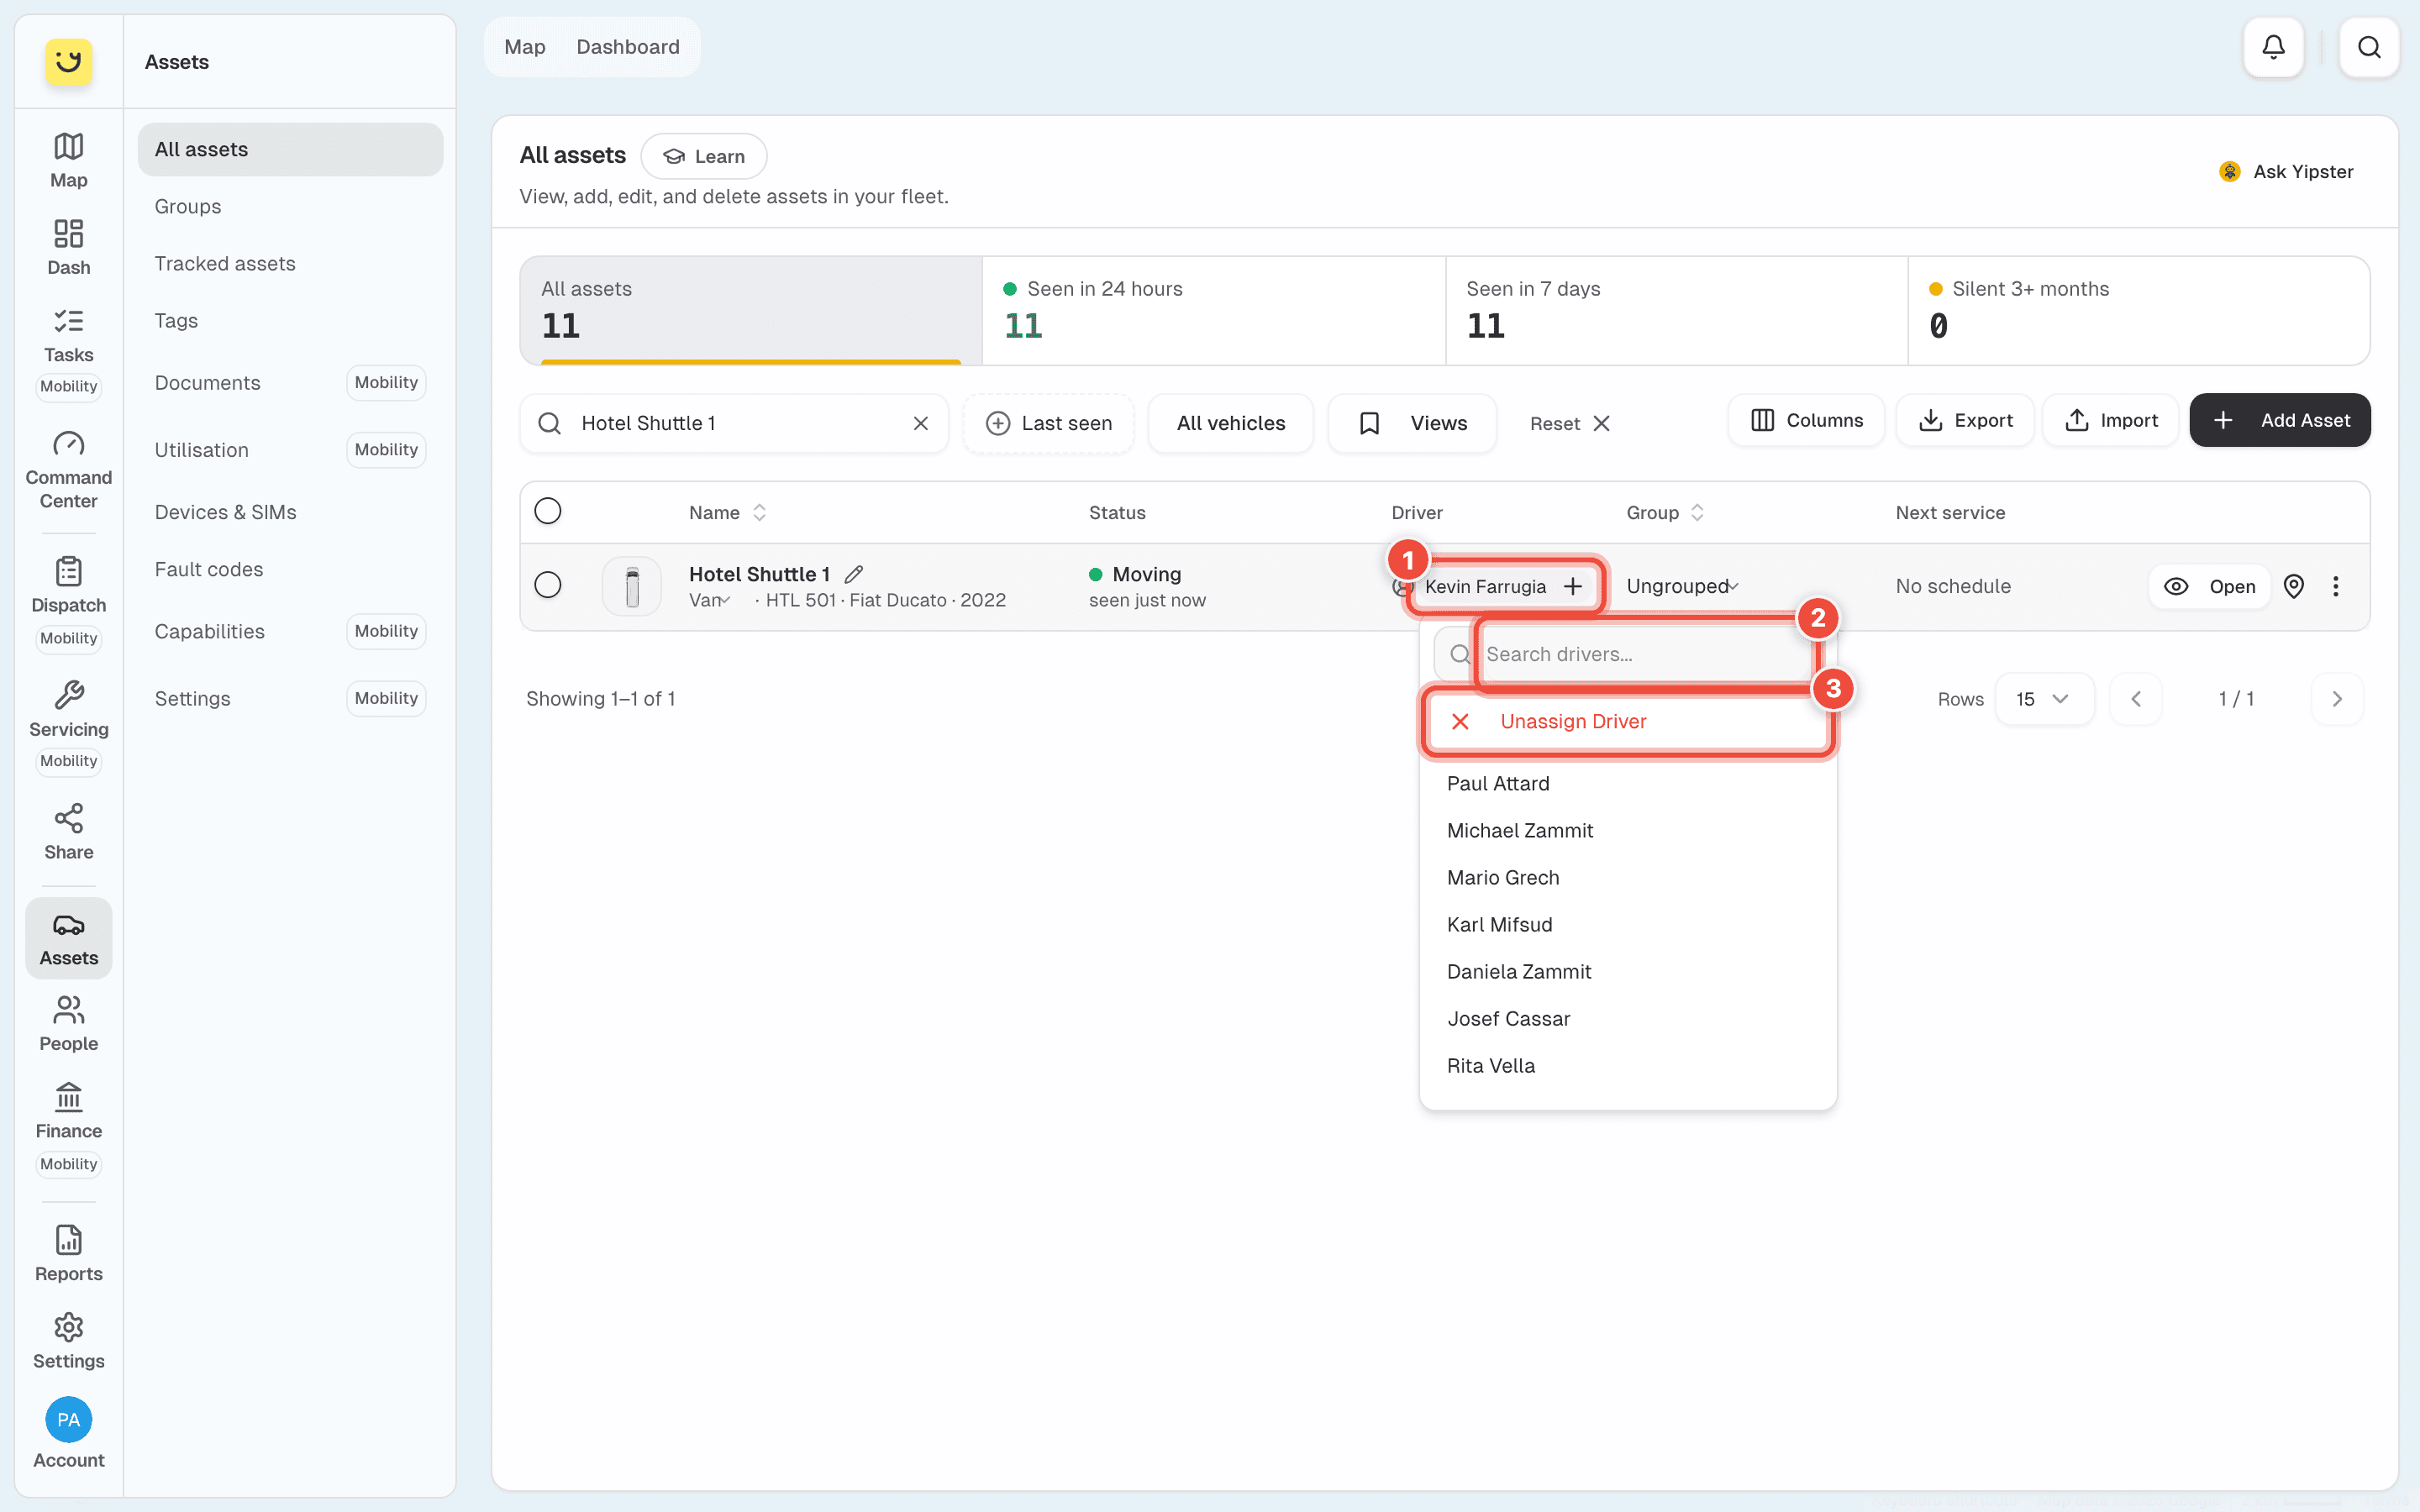Viewport: 2420px width, 1512px height.
Task: Tick the select-all checkbox in table header
Action: [x=547, y=511]
